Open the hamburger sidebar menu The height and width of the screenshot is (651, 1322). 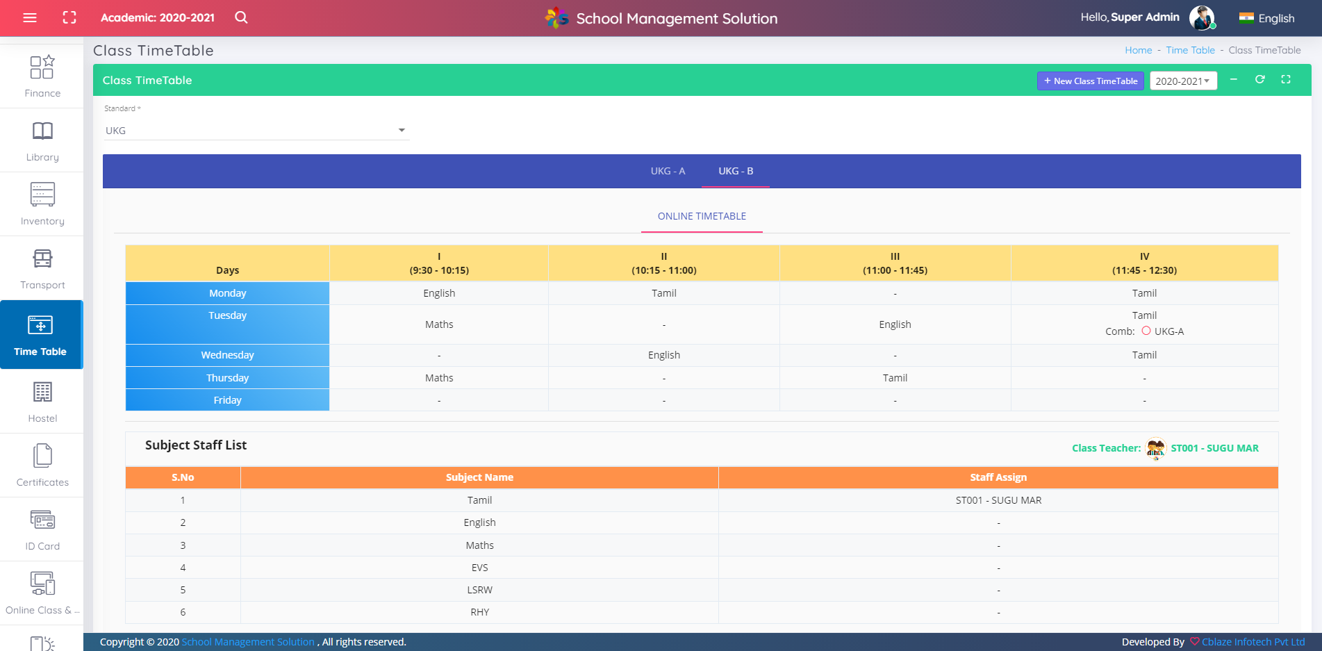[30, 17]
